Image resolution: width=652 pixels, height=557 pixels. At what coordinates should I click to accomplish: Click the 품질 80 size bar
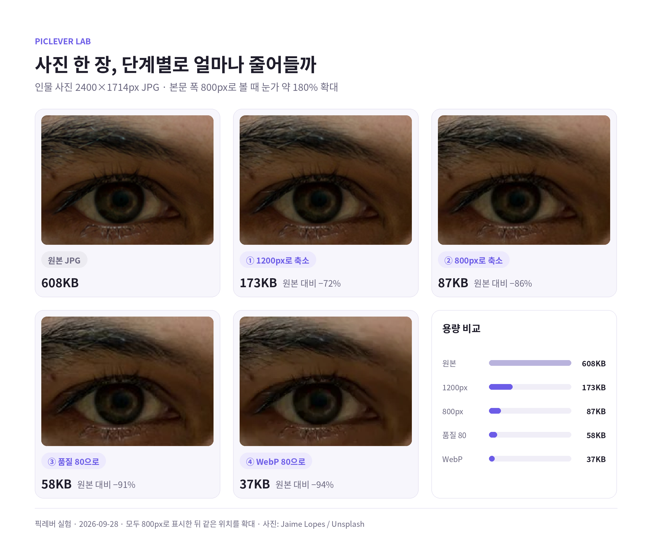click(530, 435)
